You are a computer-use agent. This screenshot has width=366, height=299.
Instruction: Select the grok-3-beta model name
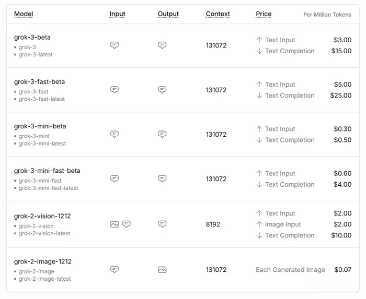coord(32,37)
